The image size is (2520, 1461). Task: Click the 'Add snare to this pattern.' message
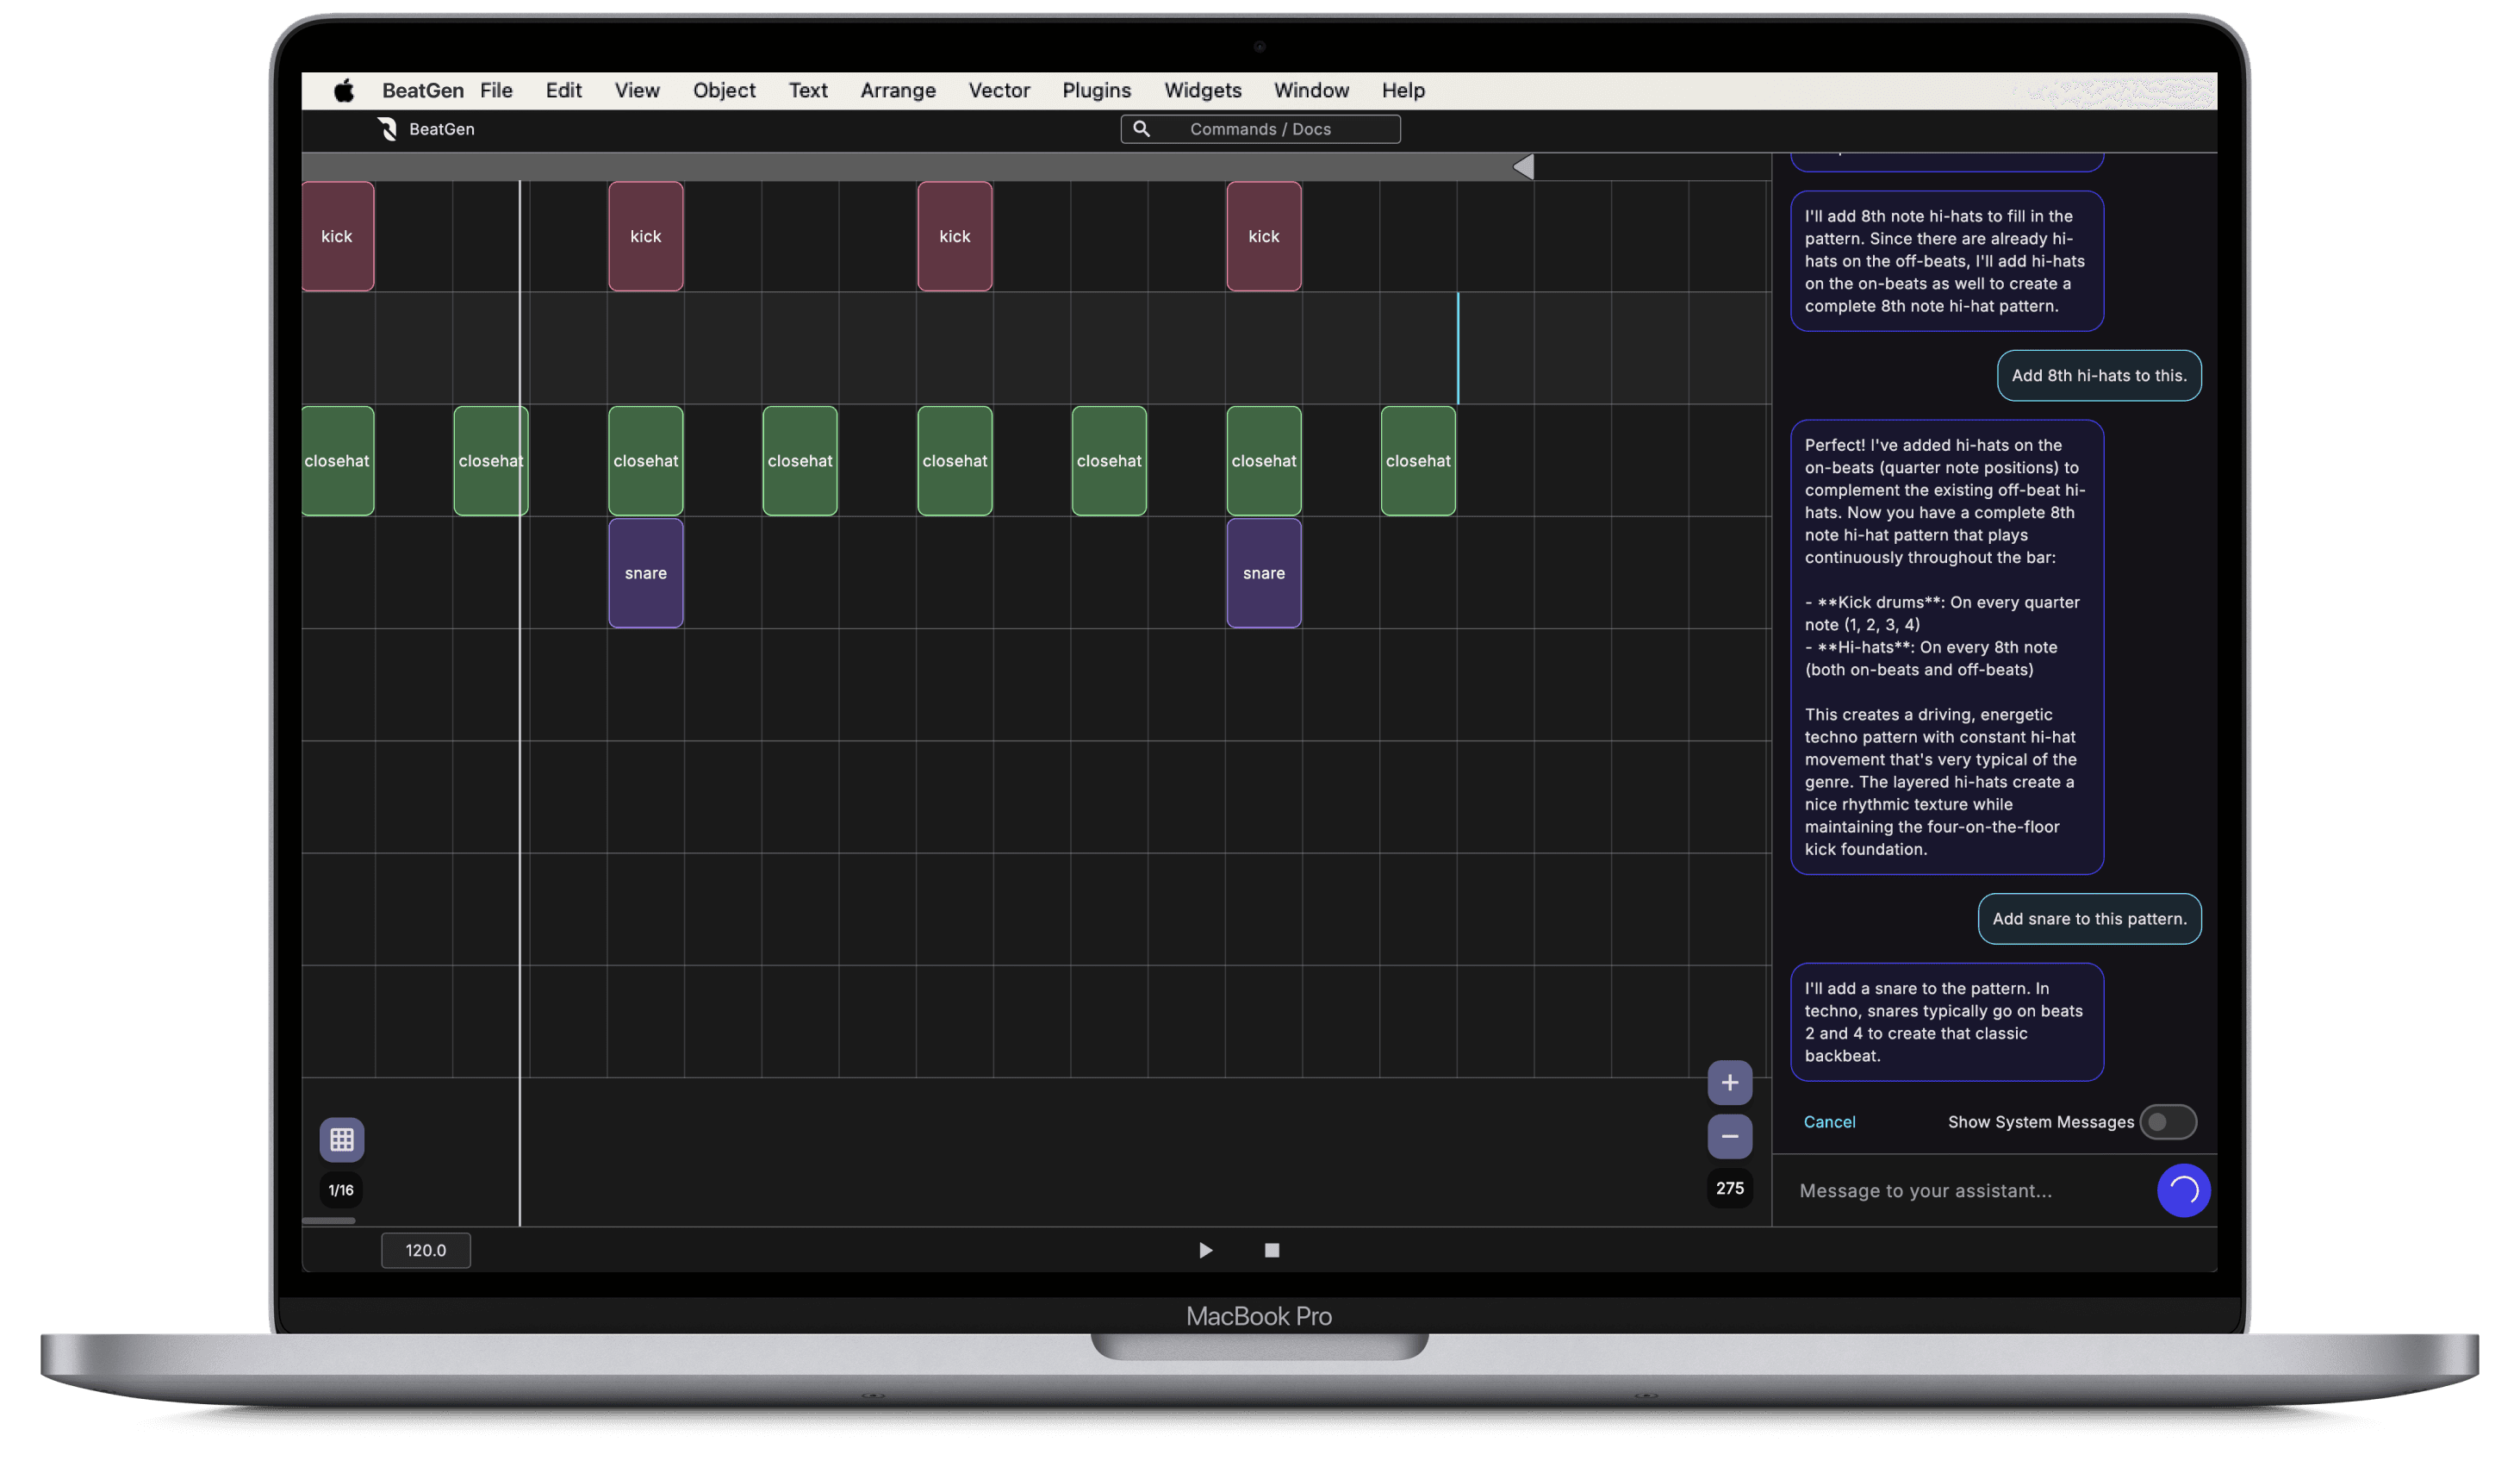pos(2089,919)
